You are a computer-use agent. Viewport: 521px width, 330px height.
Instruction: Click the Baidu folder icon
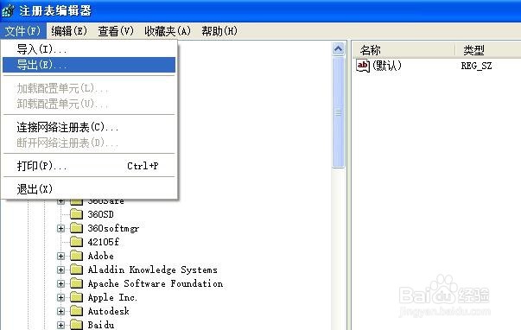point(77,325)
